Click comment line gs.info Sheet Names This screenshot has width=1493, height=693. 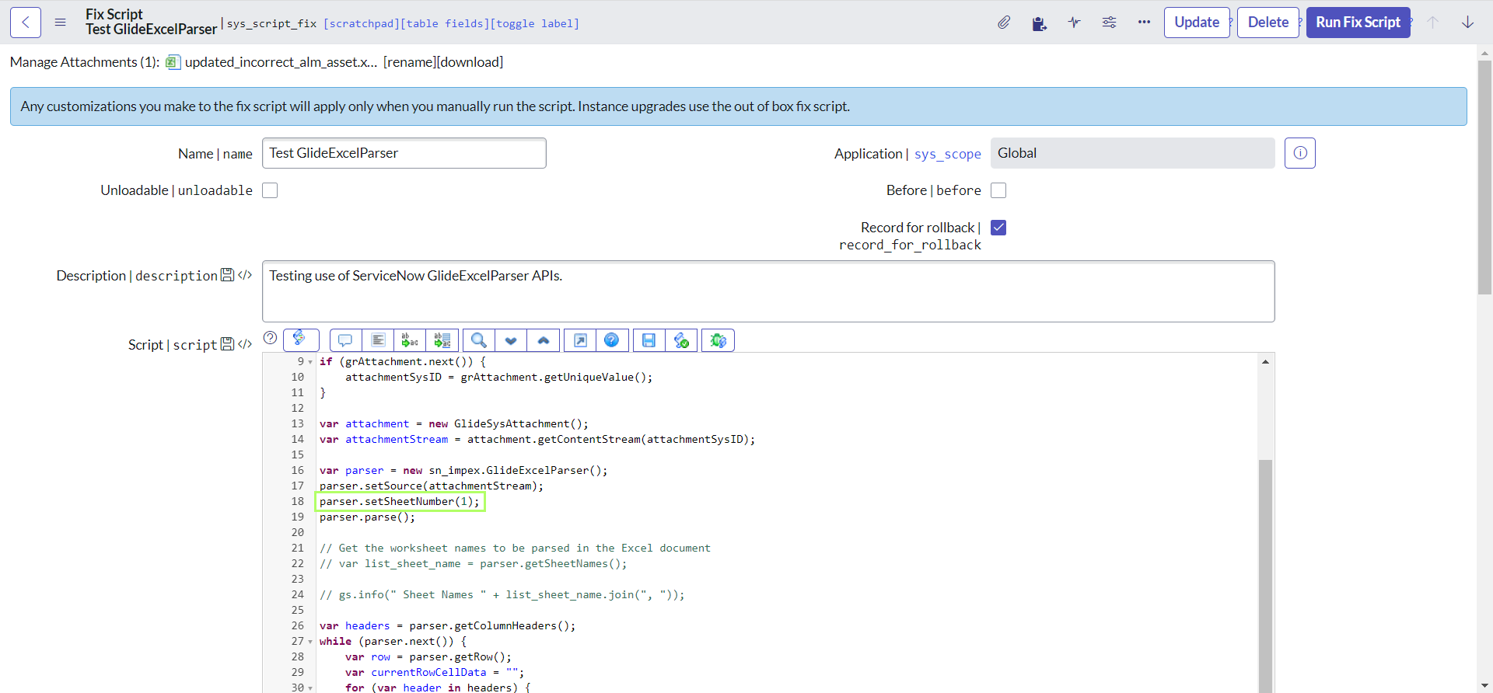point(502,595)
